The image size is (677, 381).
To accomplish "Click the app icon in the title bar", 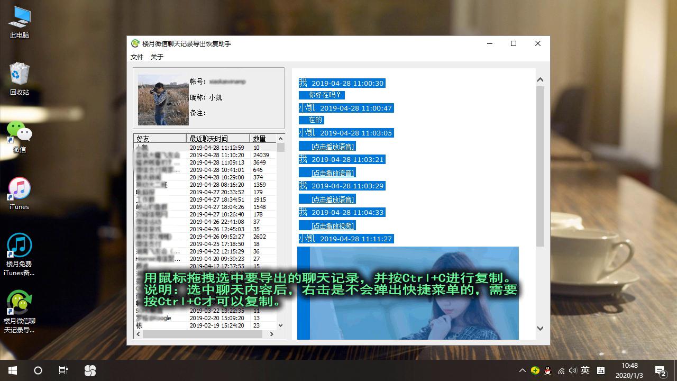I will tap(135, 43).
